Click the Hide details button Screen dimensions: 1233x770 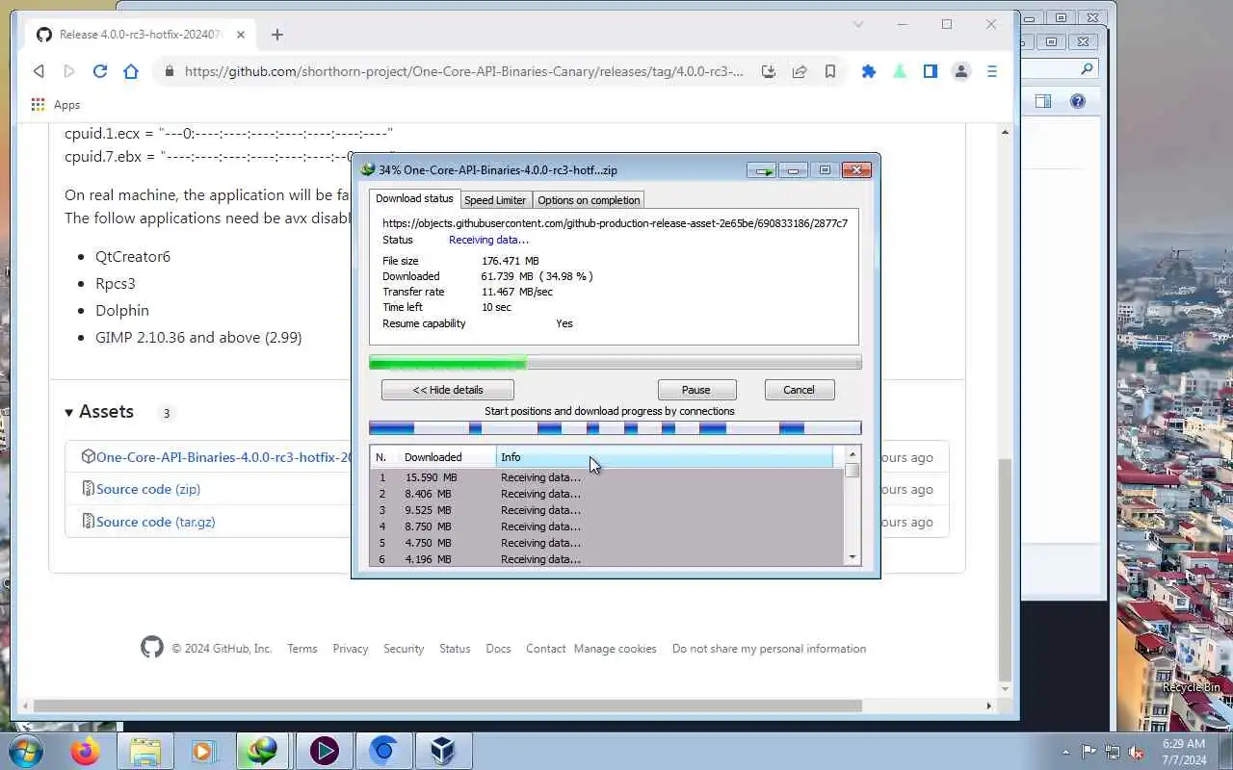tap(448, 390)
